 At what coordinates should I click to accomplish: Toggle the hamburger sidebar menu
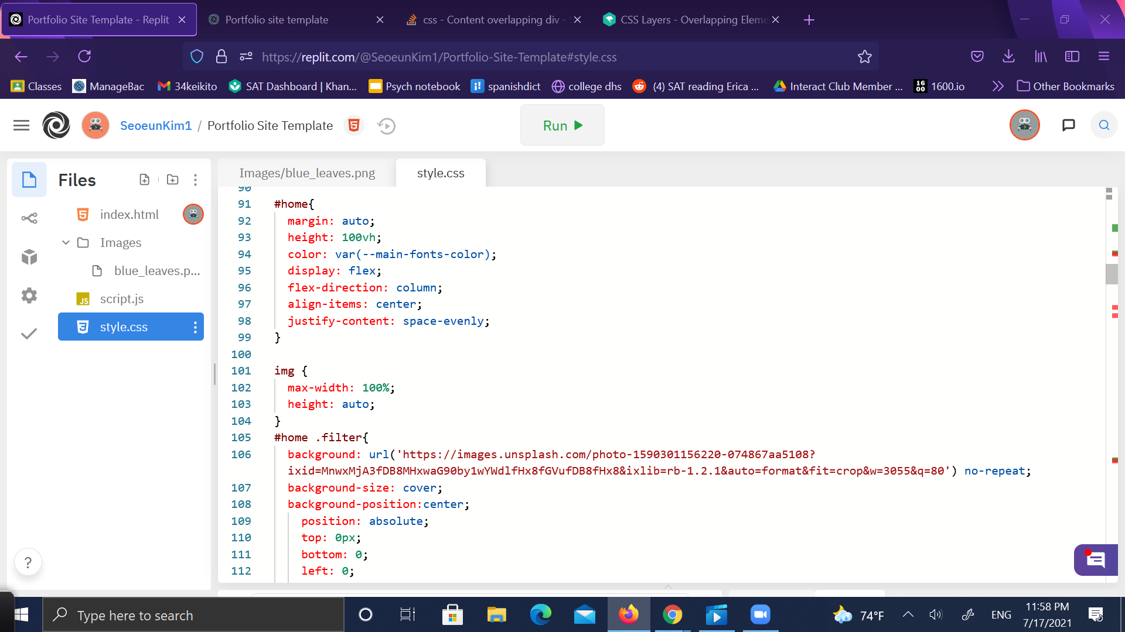click(21, 125)
